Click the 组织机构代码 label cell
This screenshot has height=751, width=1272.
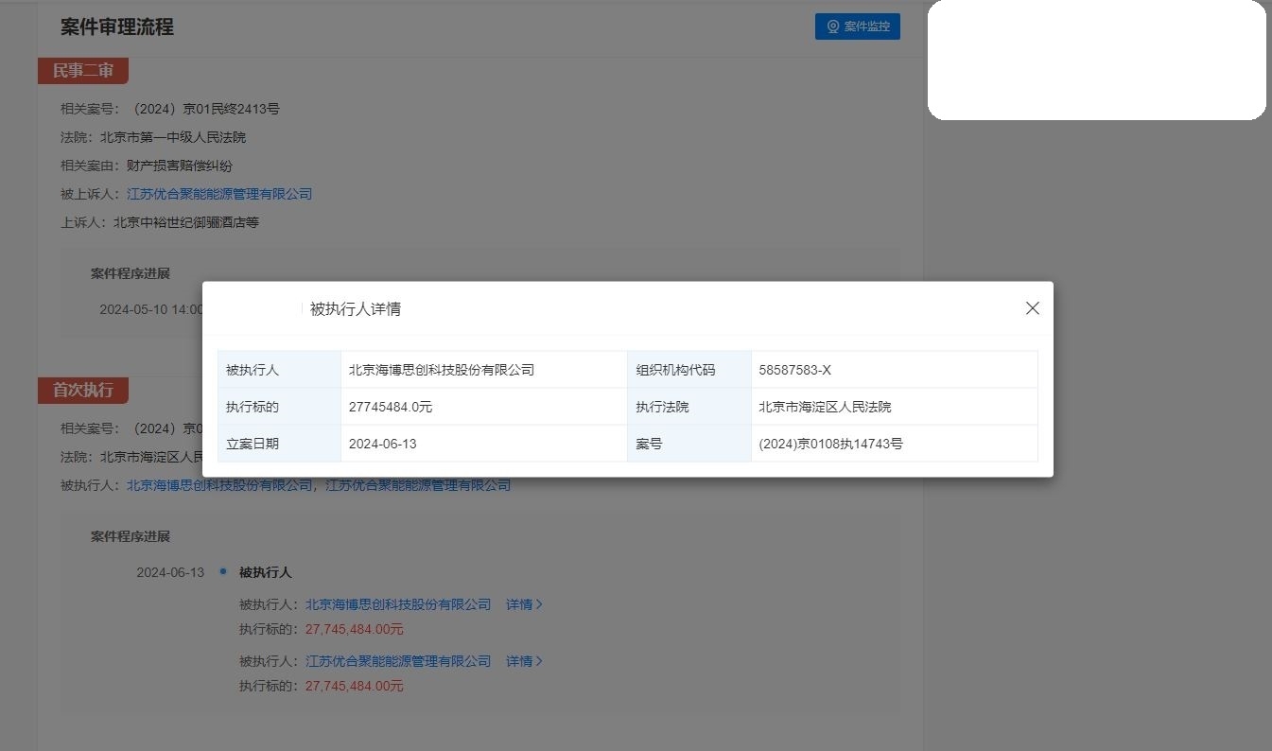click(x=689, y=370)
